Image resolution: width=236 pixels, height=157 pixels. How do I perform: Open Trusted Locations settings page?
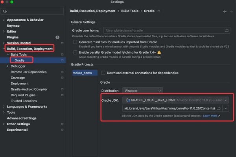coord(24,101)
